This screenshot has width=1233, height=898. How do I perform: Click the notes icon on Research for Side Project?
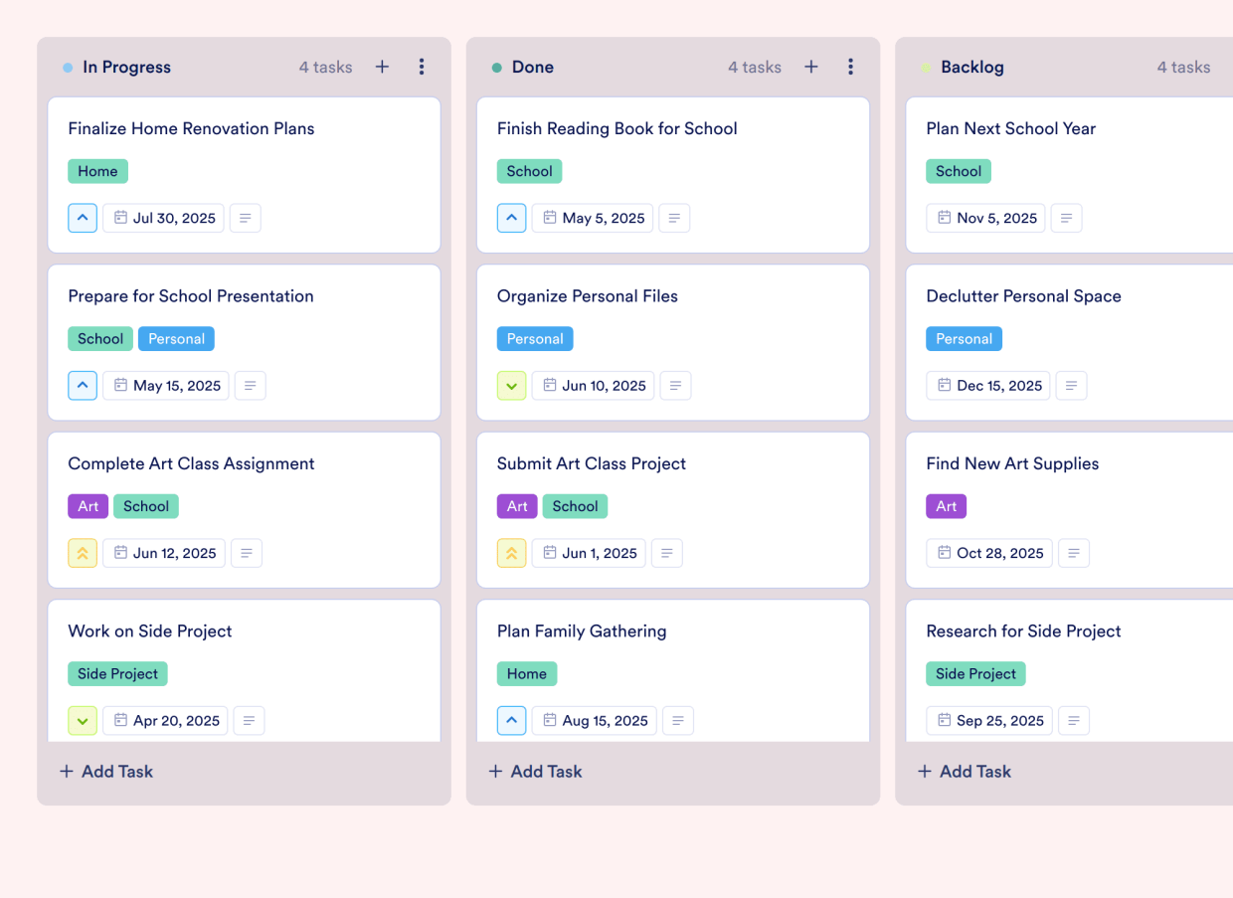tap(1074, 720)
